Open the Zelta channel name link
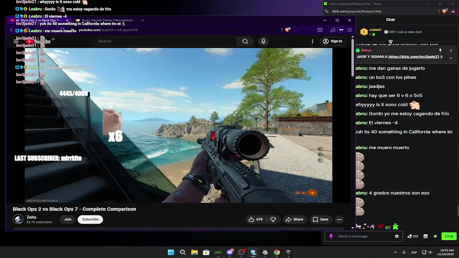459x258 pixels. click(x=32, y=217)
